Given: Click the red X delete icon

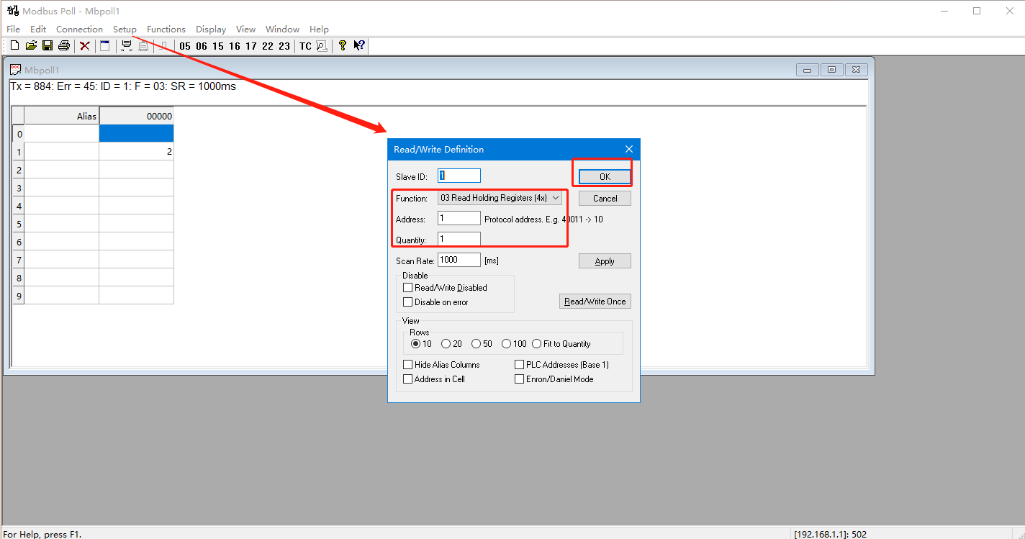Looking at the screenshot, I should click(x=85, y=46).
